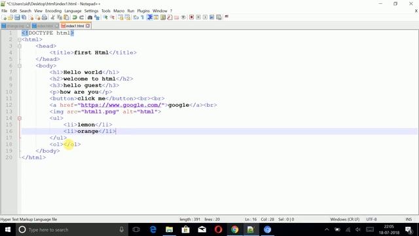The image size is (419, 236).
Task: Open UTF-8 encoding selector in status bar
Action: click(371, 219)
